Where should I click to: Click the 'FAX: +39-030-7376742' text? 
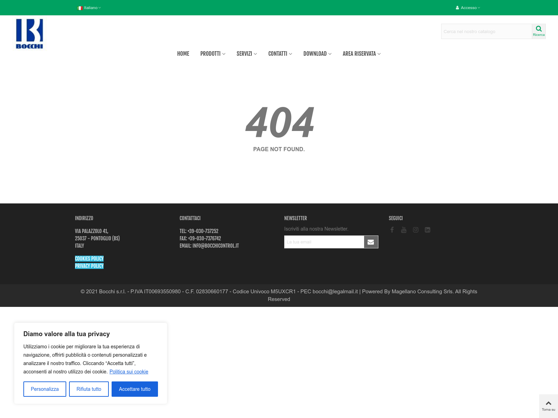pos(200,238)
